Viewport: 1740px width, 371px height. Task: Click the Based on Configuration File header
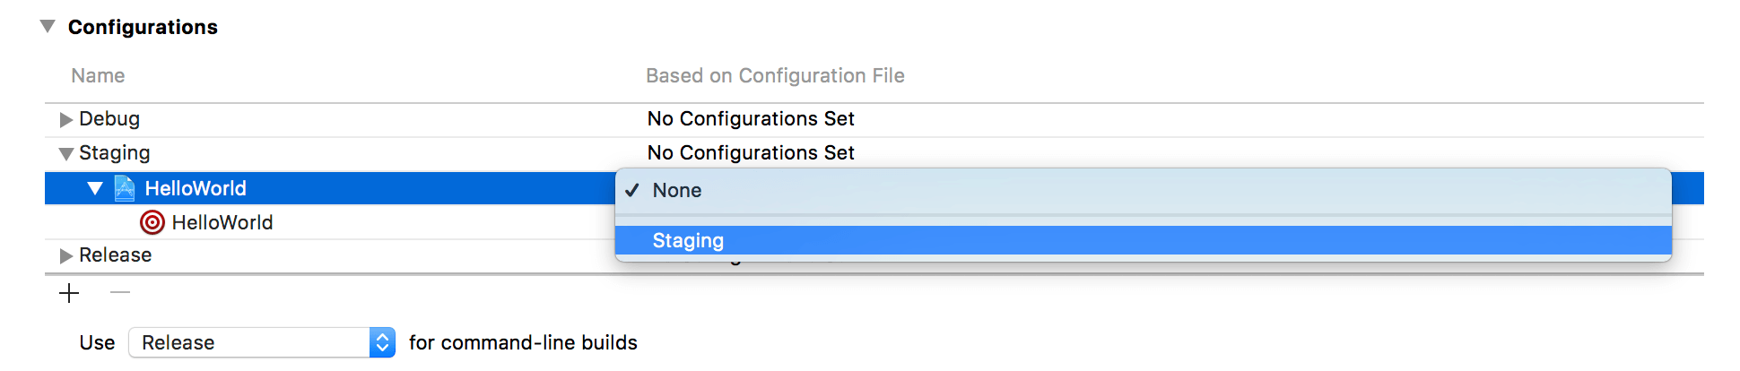[x=775, y=75]
